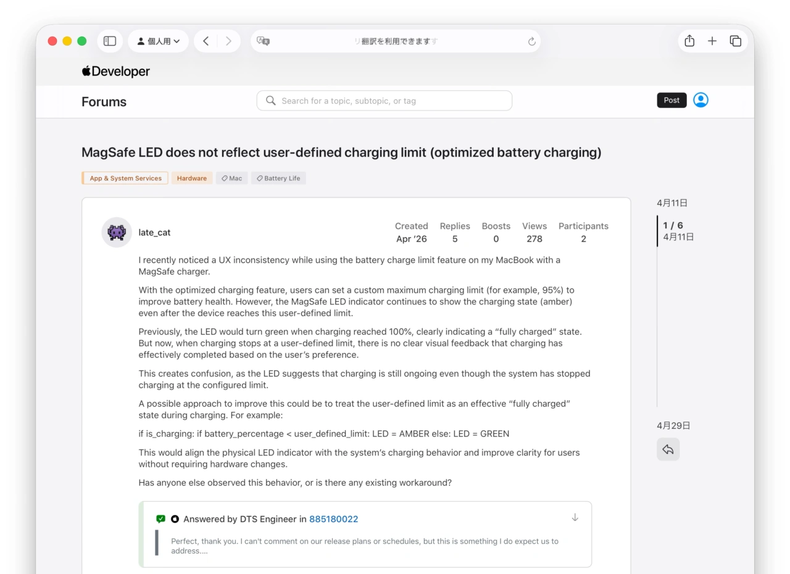The image size is (790, 574).
Task: Open a new tab with plus icon
Action: tap(712, 41)
